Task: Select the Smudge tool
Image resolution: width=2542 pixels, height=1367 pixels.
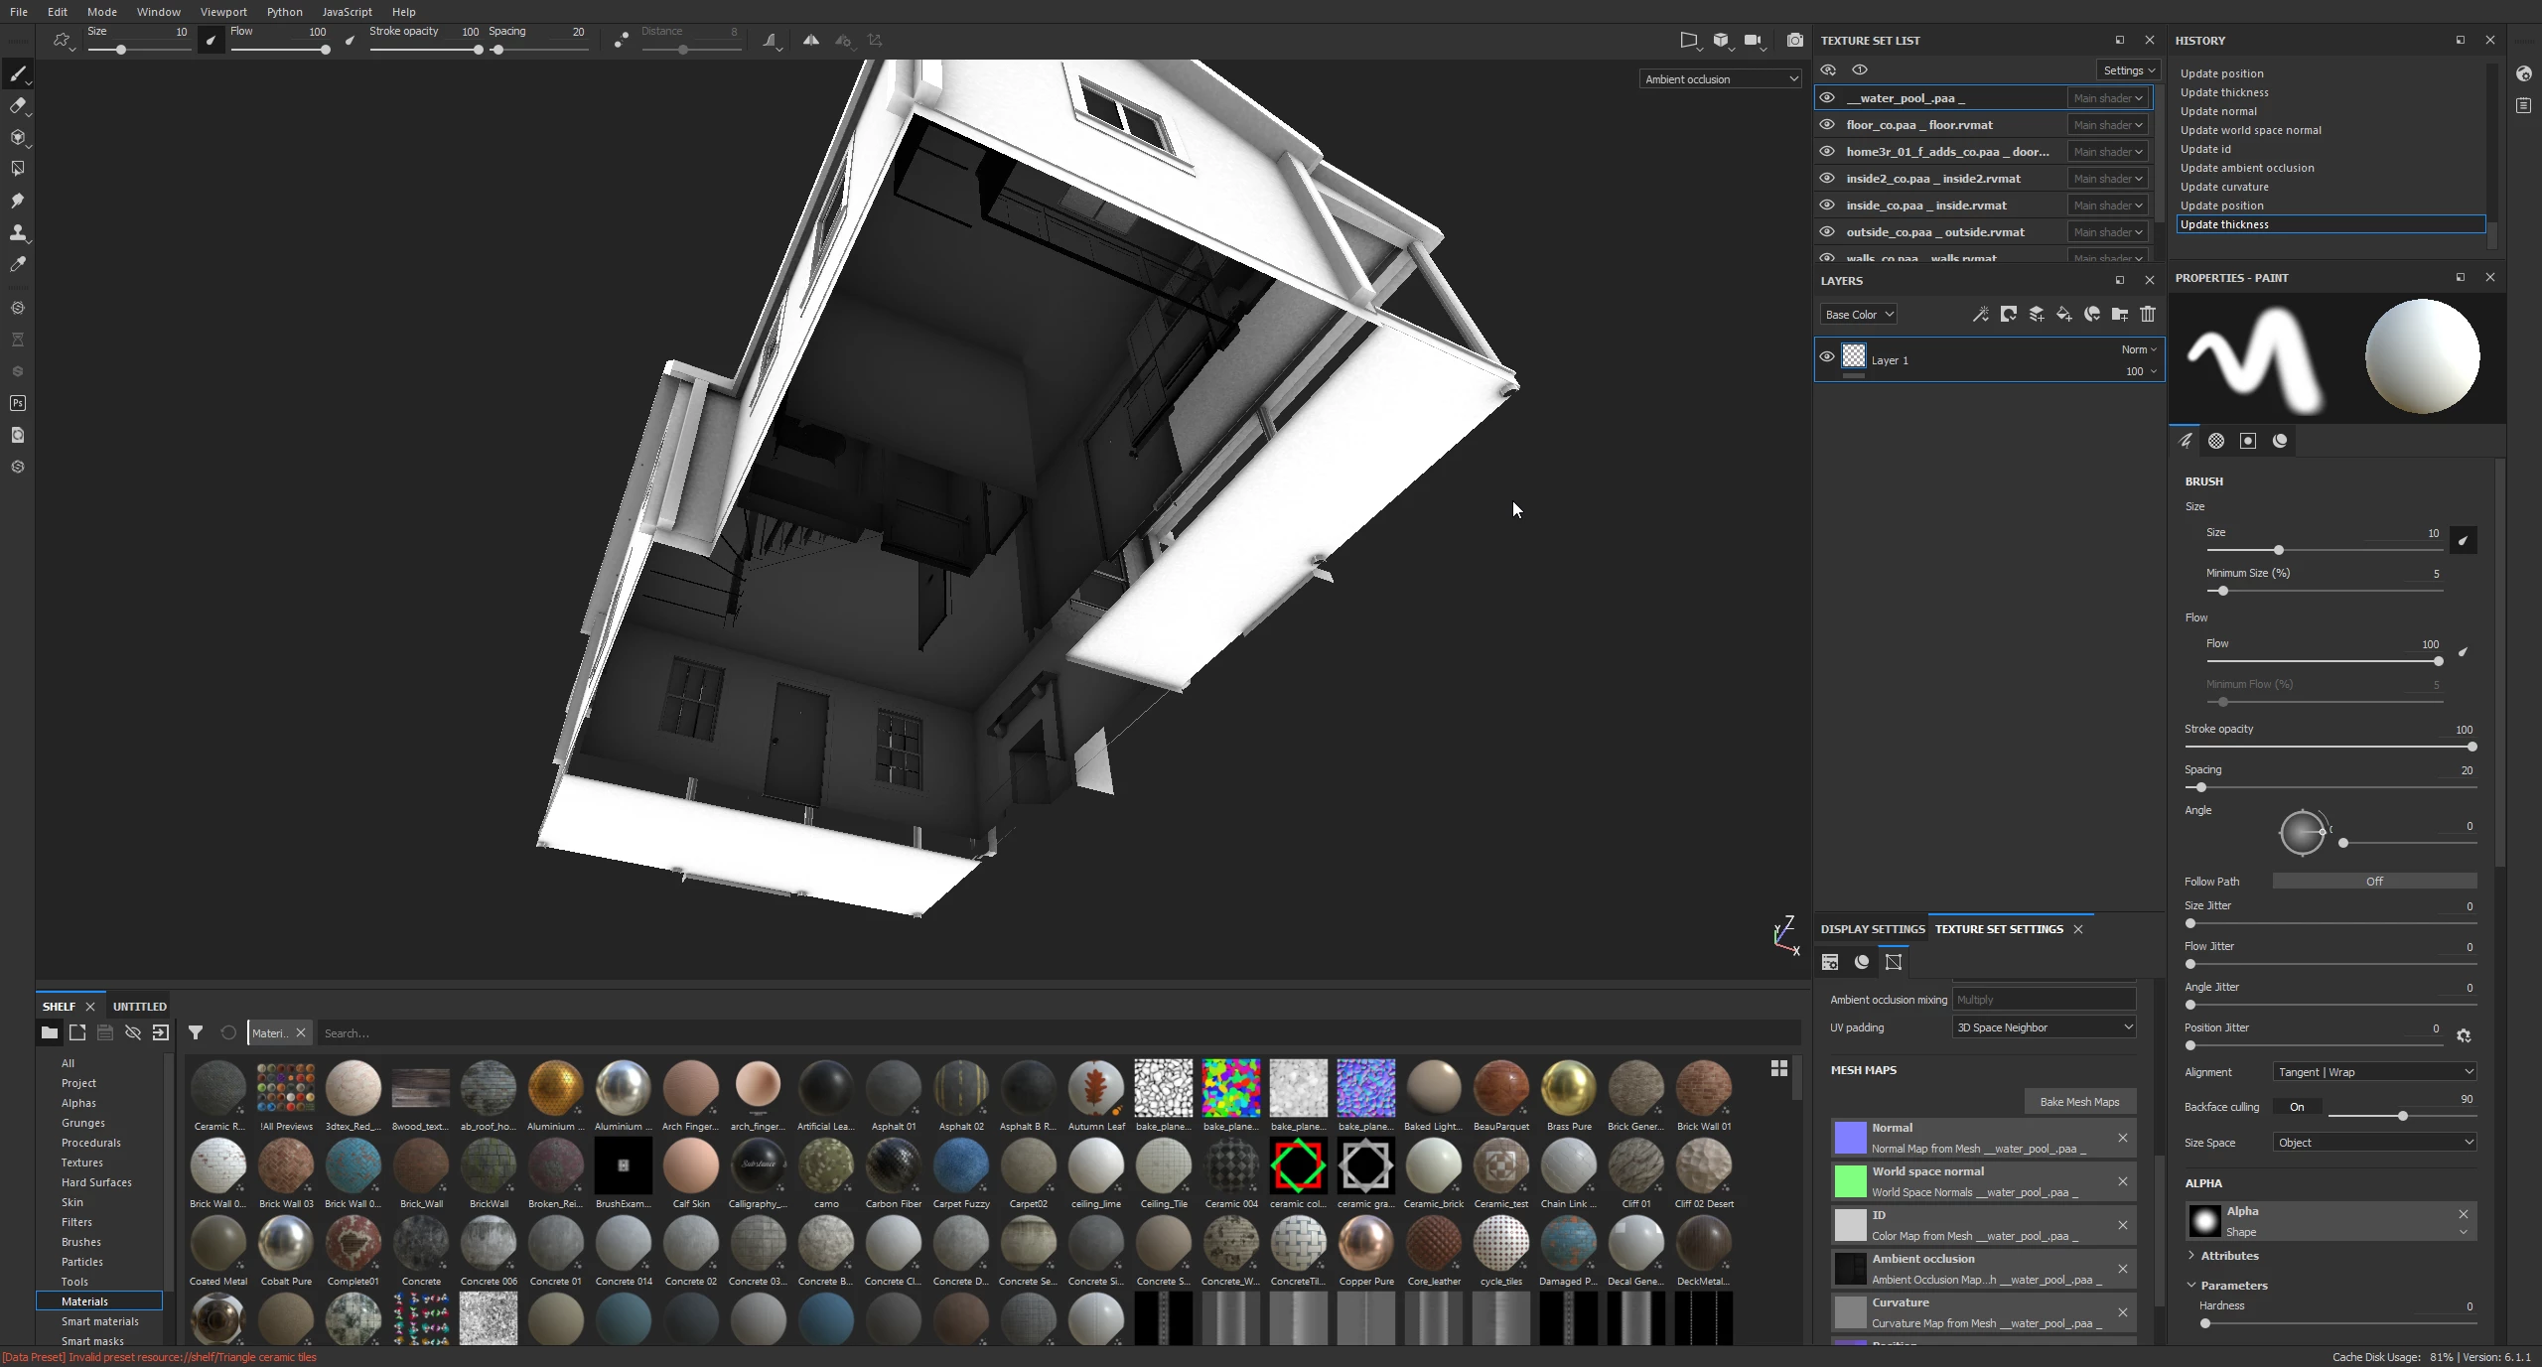Action: click(17, 201)
